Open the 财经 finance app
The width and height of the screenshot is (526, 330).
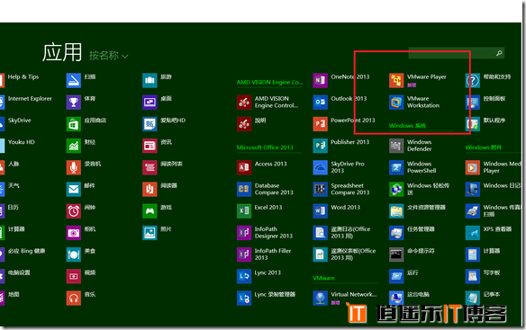[81, 146]
